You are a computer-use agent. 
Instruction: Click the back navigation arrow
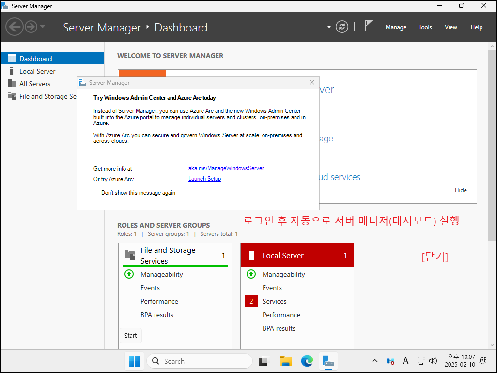tap(15, 27)
